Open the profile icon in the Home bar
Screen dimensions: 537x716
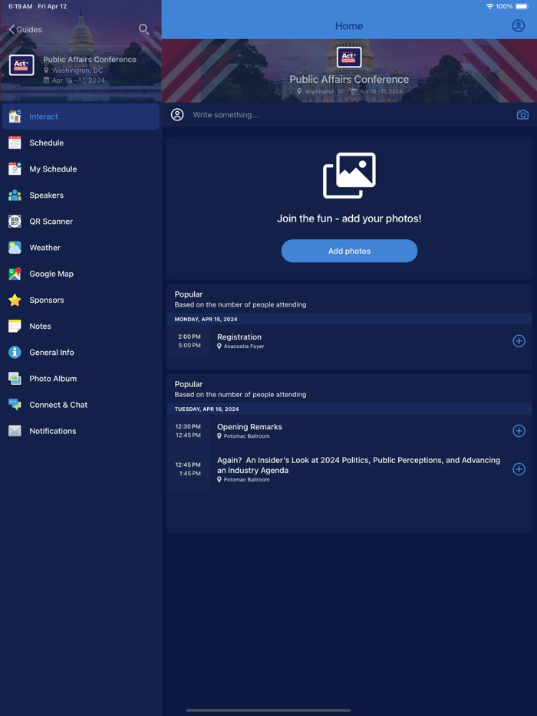click(518, 25)
